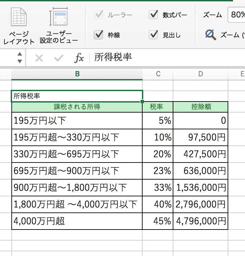This screenshot has width=245, height=256.
Task: Select the cell containing 所得税率
Action: pos(77,96)
